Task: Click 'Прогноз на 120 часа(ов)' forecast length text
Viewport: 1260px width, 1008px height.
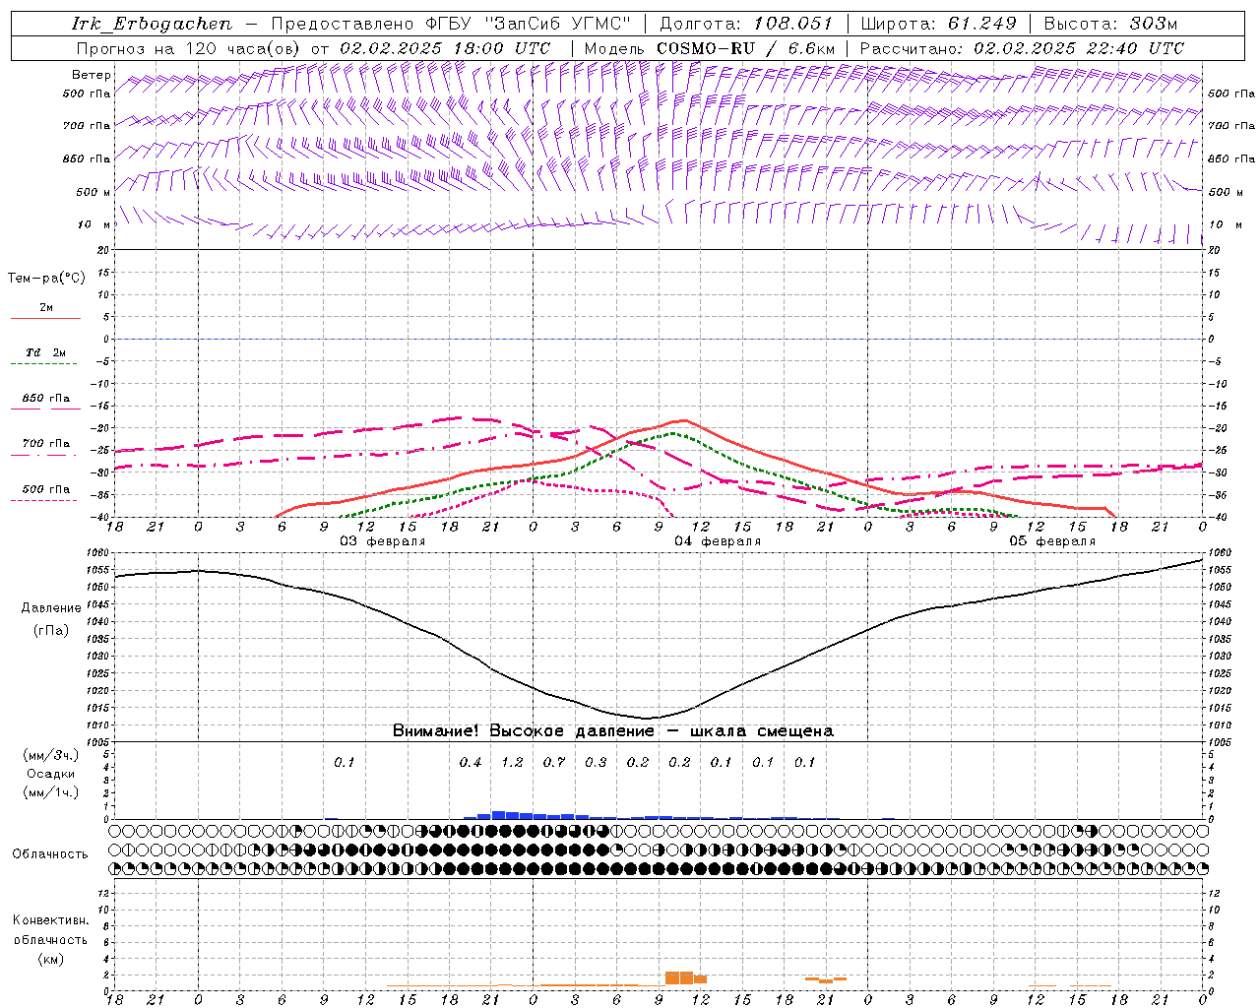Action: point(190,48)
